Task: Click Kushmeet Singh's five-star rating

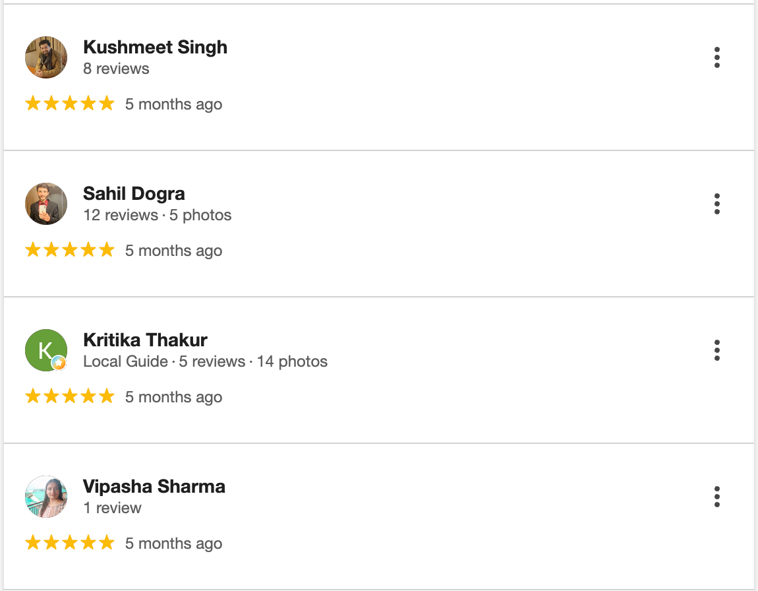Action: pos(70,104)
